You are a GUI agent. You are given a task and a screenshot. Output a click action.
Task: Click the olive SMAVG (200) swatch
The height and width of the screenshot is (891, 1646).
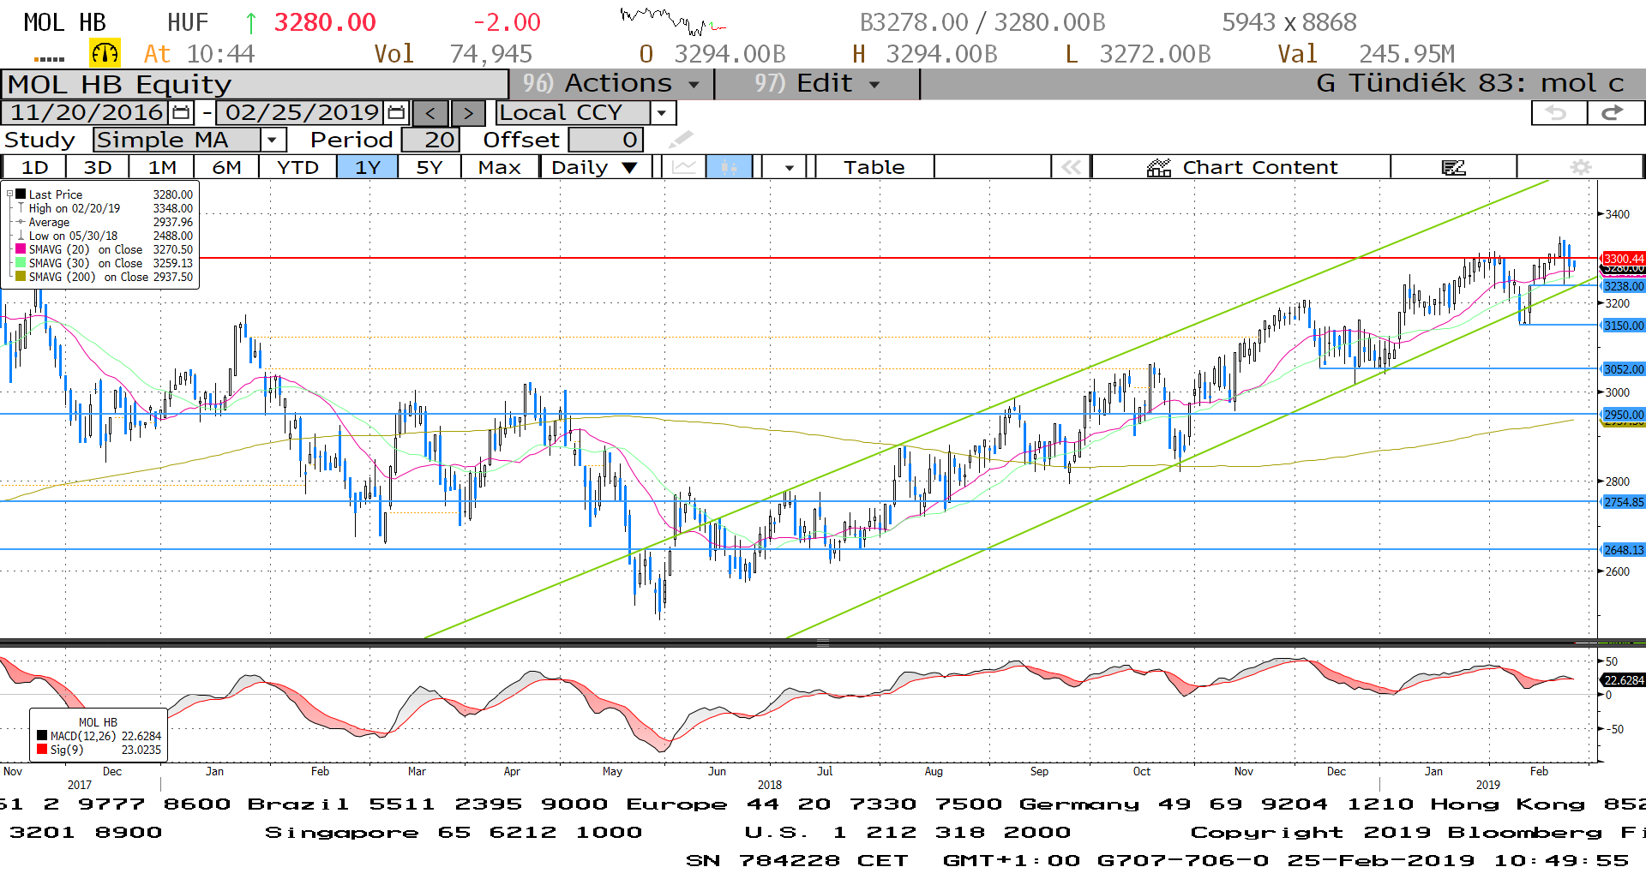[21, 277]
